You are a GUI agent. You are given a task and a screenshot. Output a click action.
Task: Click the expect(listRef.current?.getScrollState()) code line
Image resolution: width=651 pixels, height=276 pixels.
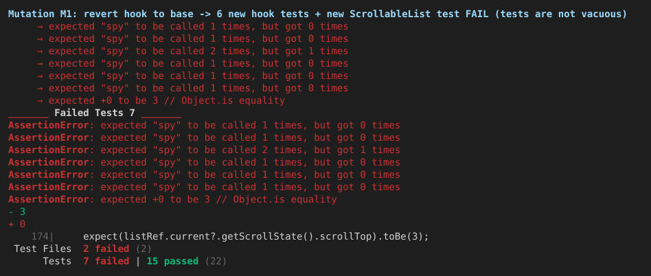click(x=255, y=237)
